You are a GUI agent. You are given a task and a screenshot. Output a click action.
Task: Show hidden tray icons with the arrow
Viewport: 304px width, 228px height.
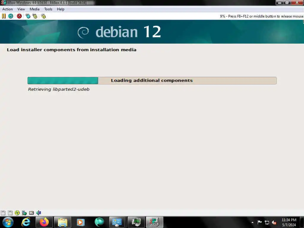pyautogui.click(x=252, y=222)
